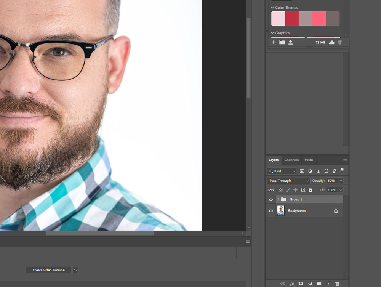Add a layer mask
Screen dimensions: 381x287
tap(301, 284)
